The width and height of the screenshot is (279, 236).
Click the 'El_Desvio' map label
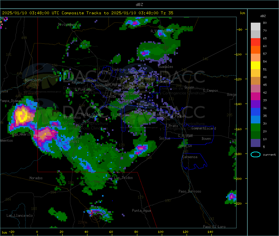(72, 118)
